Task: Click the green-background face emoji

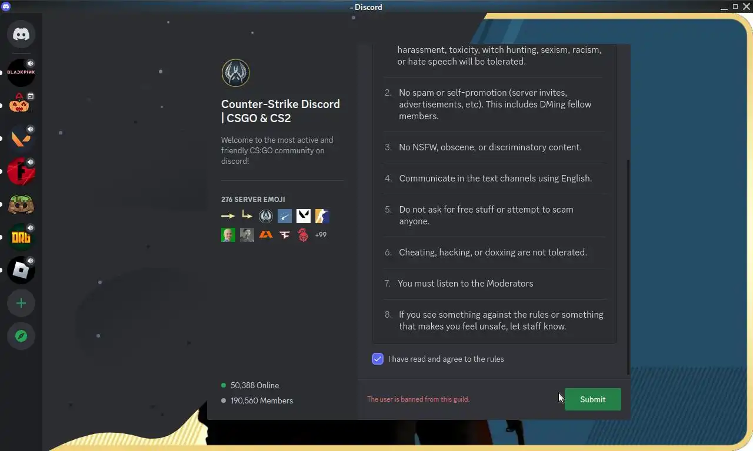Action: (x=228, y=235)
